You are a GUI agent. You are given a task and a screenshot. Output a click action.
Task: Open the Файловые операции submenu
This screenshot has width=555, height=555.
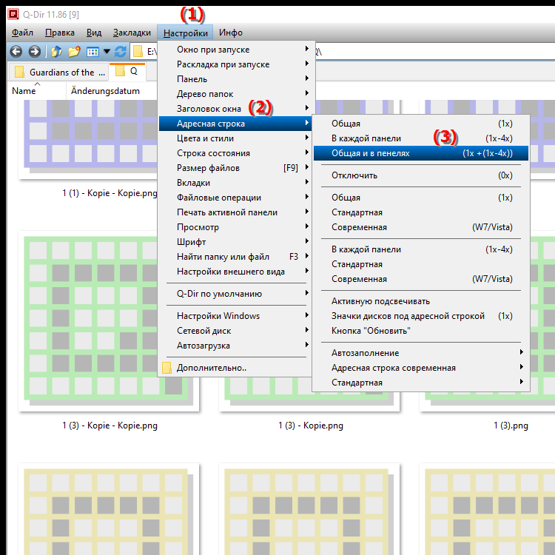pyautogui.click(x=235, y=198)
